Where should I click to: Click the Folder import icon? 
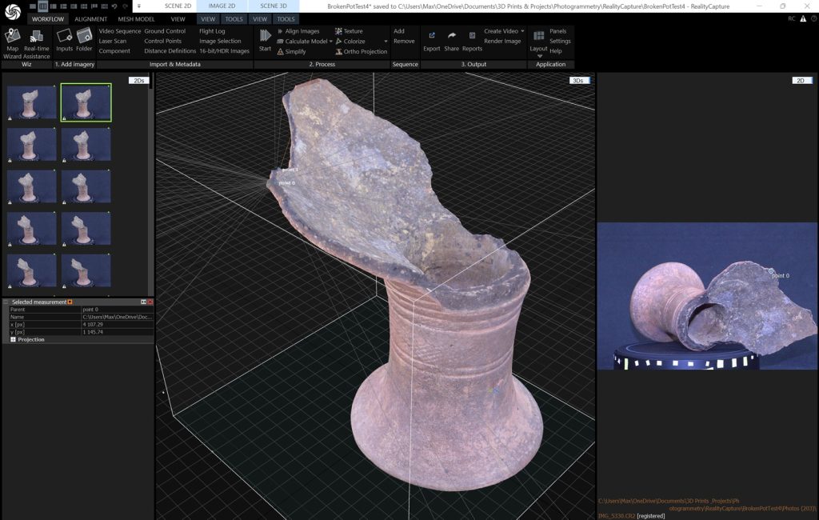(84, 36)
